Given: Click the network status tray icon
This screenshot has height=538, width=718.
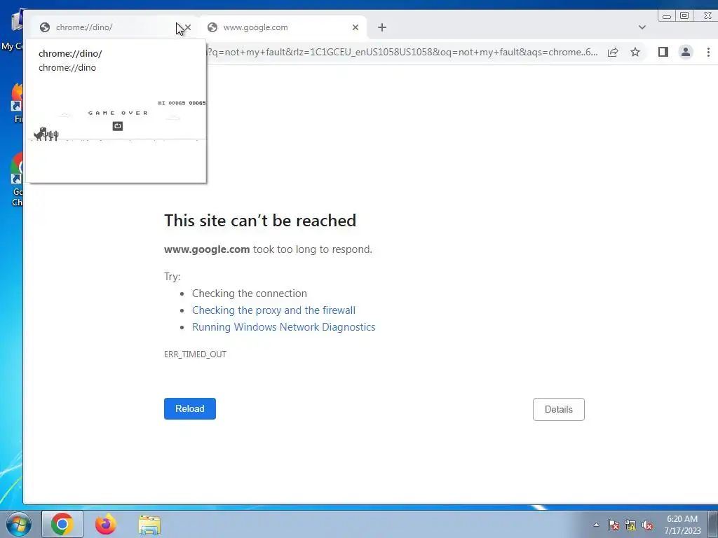Looking at the screenshot, I should [x=630, y=525].
